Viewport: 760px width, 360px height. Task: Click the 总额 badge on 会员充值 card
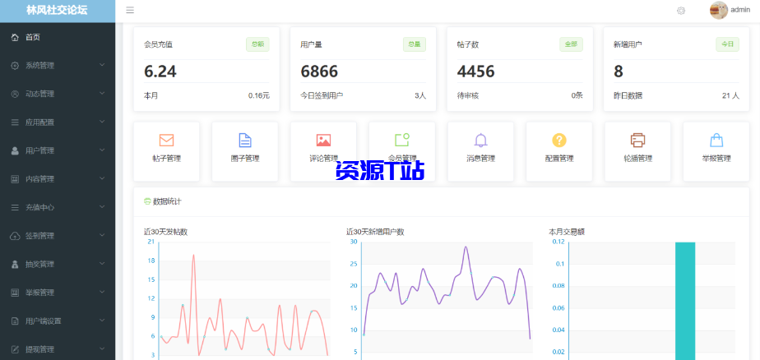coord(258,44)
